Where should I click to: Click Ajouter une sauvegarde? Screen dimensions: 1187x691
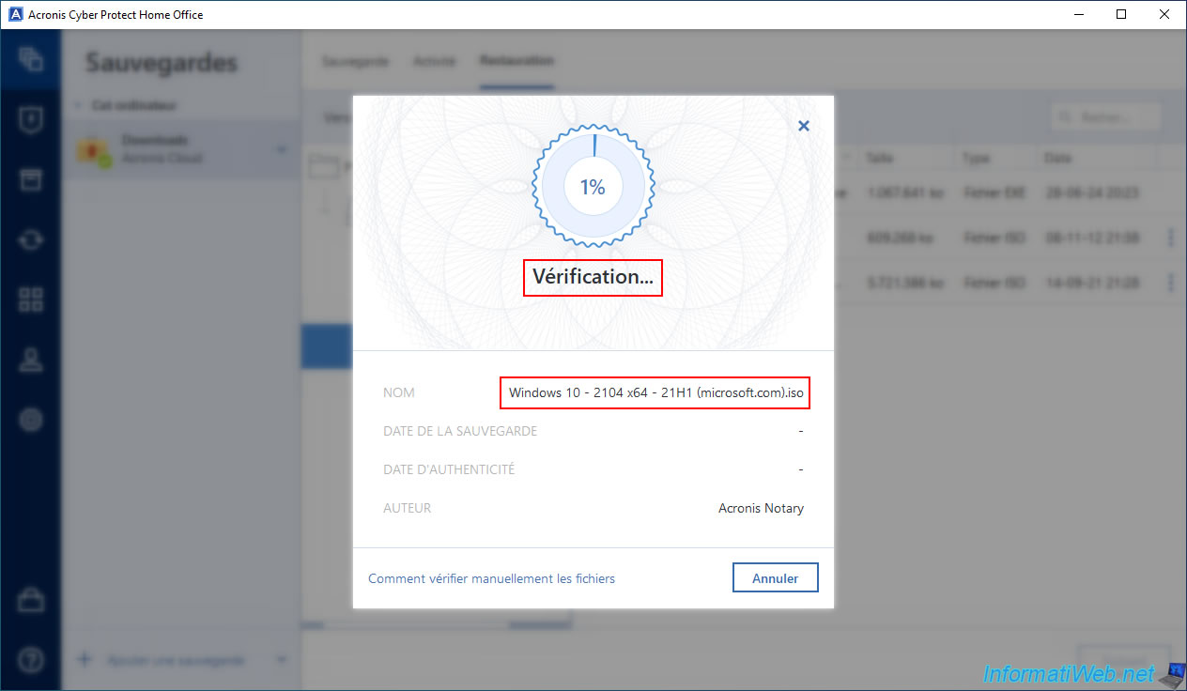pos(176,660)
